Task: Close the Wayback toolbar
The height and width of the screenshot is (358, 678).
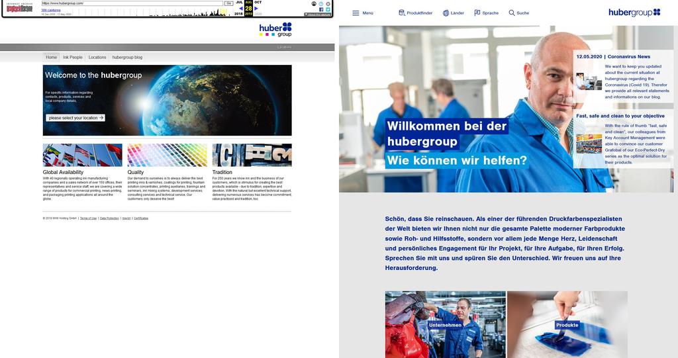Action: click(328, 3)
